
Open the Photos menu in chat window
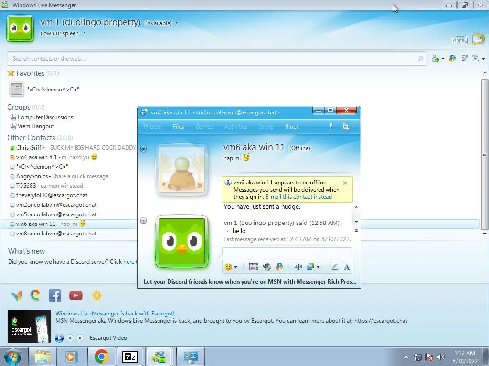pos(152,127)
